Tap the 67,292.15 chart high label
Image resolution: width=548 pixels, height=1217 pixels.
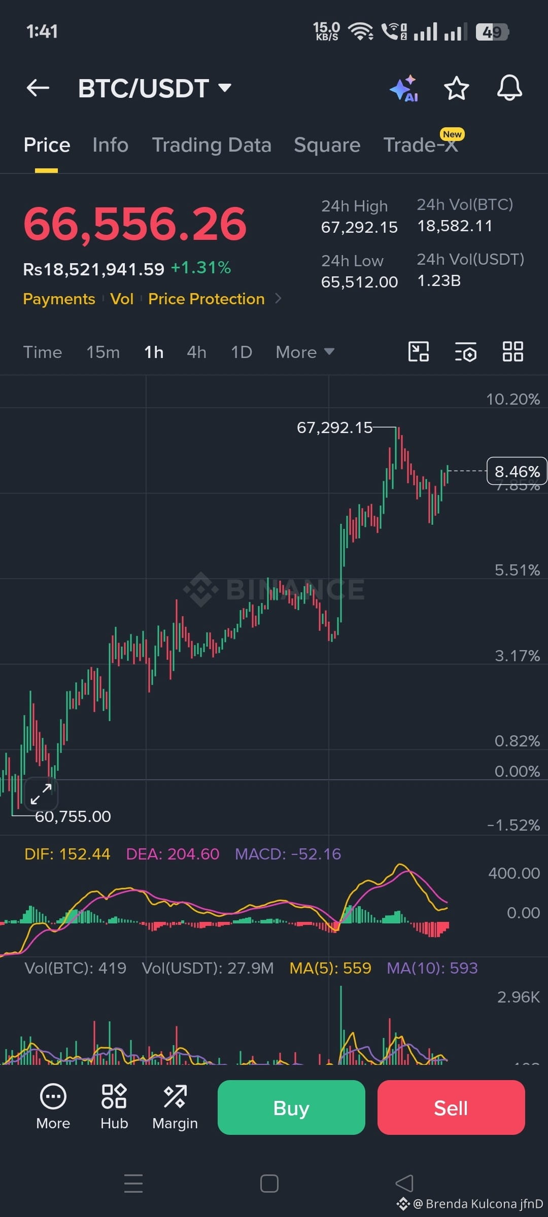coord(334,427)
